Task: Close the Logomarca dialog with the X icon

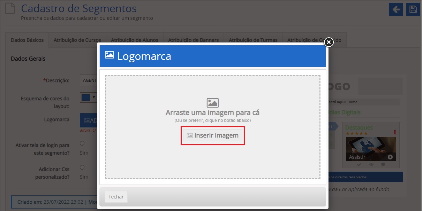Action: click(328, 42)
